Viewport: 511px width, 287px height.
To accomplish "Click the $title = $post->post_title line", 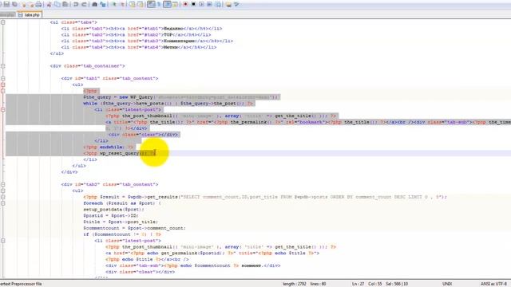I will 121,222.
